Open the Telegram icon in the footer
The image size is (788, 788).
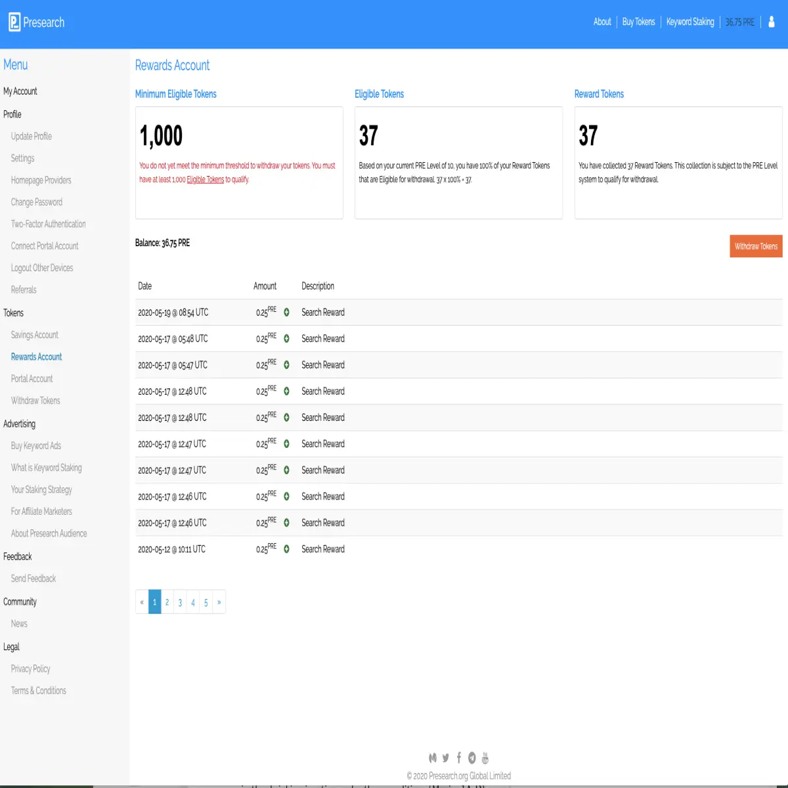click(x=471, y=758)
